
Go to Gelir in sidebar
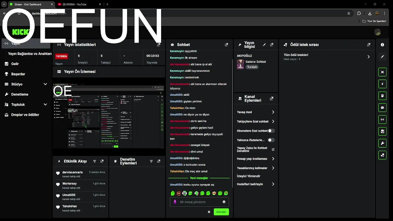tap(15, 64)
